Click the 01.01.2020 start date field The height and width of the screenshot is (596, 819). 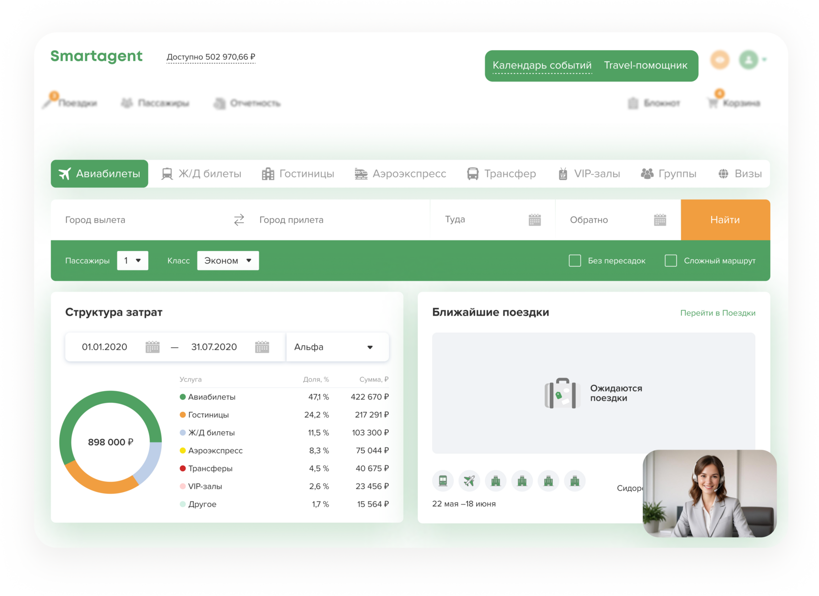(104, 347)
